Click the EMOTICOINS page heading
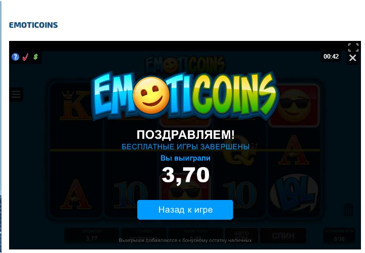Image resolution: width=365 pixels, height=253 pixels. tap(33, 25)
